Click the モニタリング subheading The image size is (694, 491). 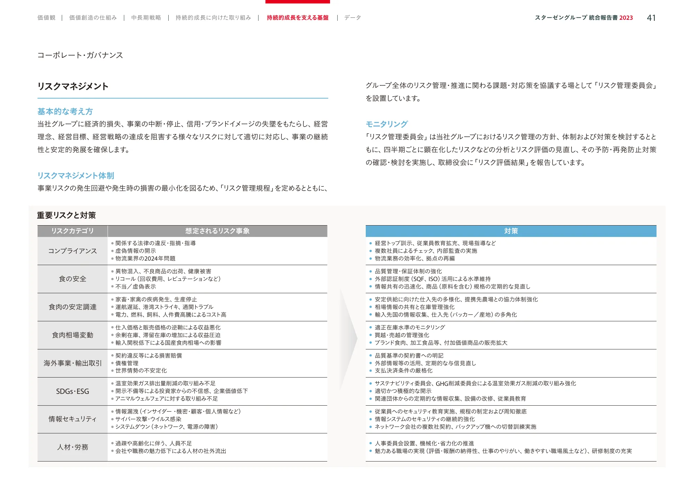(387, 124)
